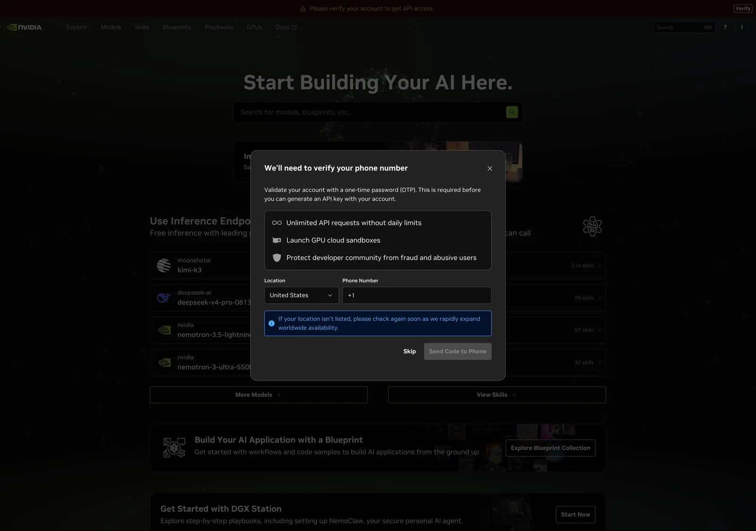Focus the Phone Number input field
756x531 pixels.
[x=417, y=295]
